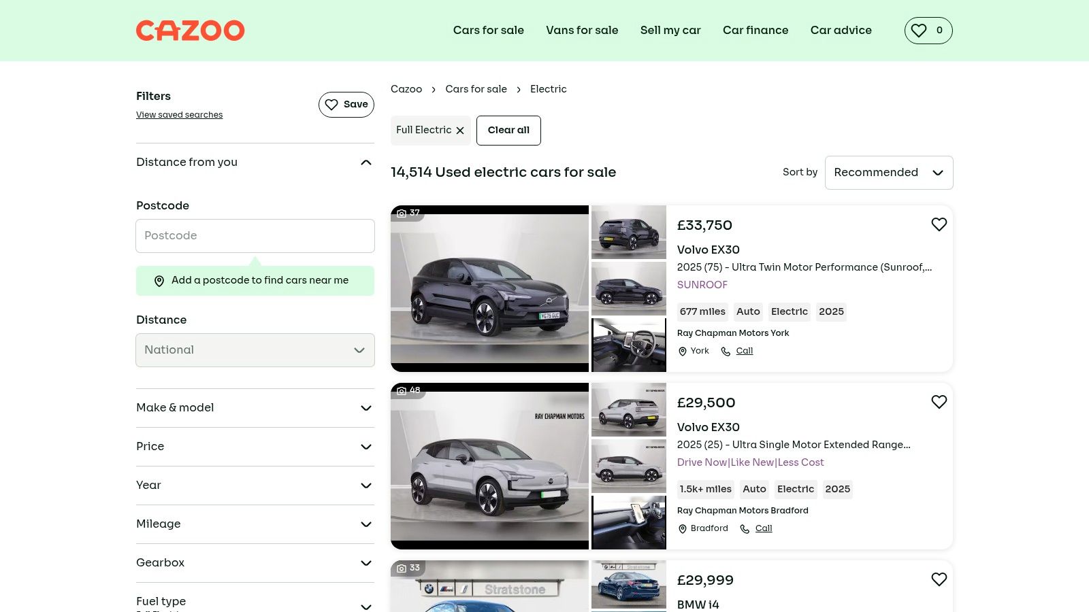The height and width of the screenshot is (612, 1089).
Task: Click location pin in postcode hint banner
Action: [x=159, y=281]
